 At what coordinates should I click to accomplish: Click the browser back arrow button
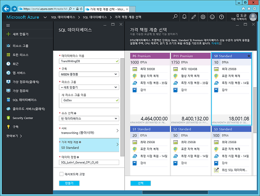tap(6, 9)
